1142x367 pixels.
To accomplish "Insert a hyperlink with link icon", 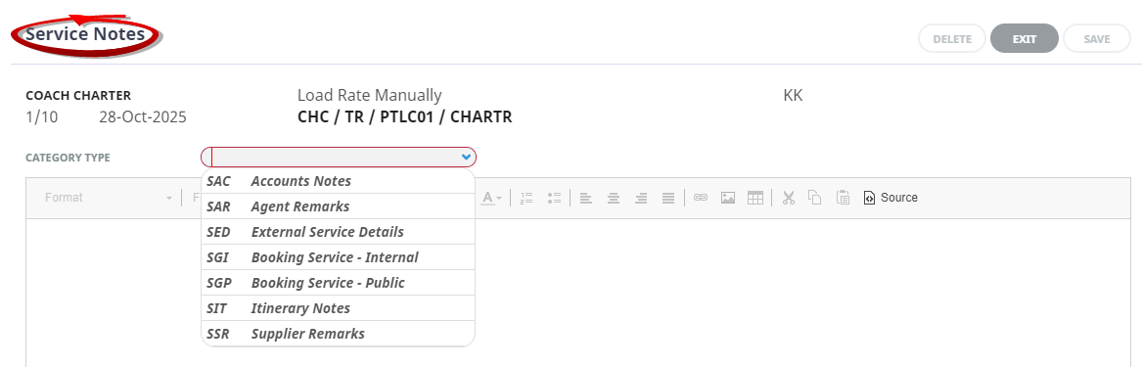I will [701, 198].
